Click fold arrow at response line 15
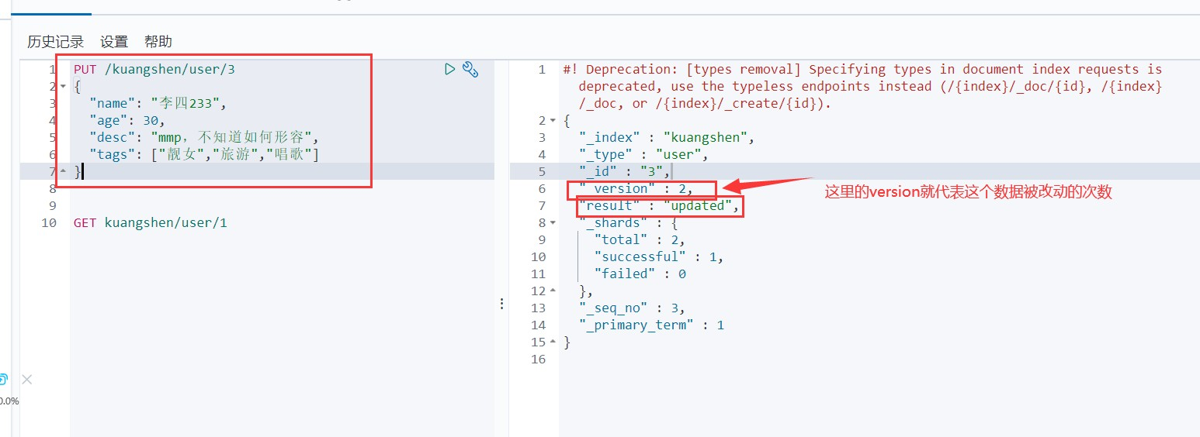1200x437 pixels. click(553, 342)
